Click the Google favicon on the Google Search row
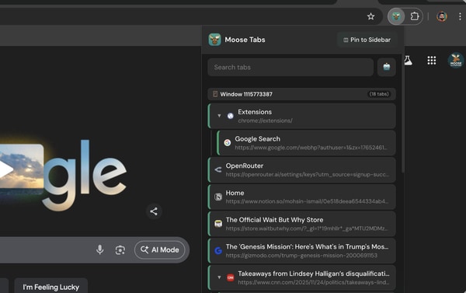 [228, 143]
